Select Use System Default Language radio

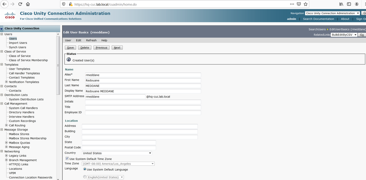pos(85,169)
